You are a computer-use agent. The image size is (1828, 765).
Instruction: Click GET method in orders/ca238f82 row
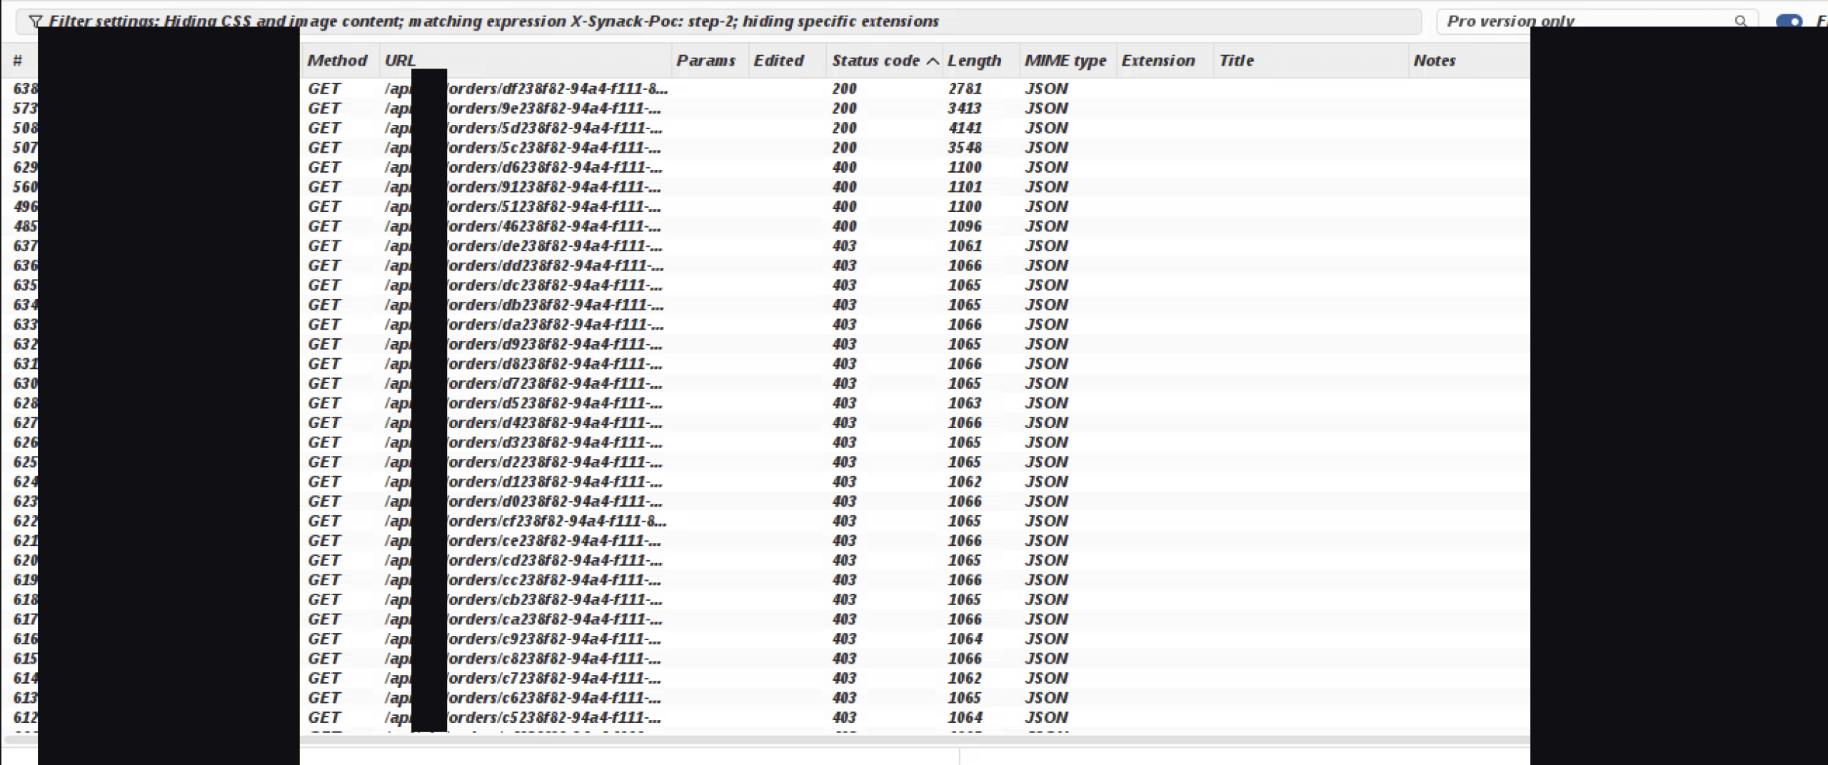point(324,619)
